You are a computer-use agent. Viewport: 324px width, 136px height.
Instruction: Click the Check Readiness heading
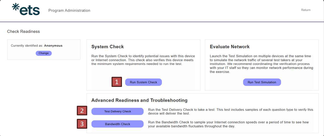pos(23,31)
